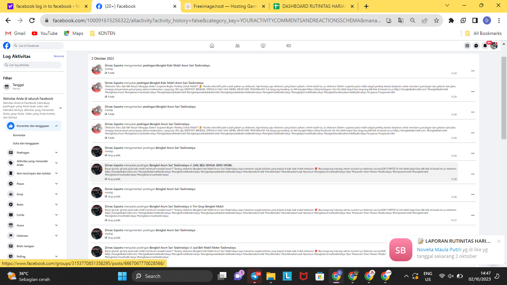
Task: Open the Chrome three-dot menu
Action: tap(499, 20)
